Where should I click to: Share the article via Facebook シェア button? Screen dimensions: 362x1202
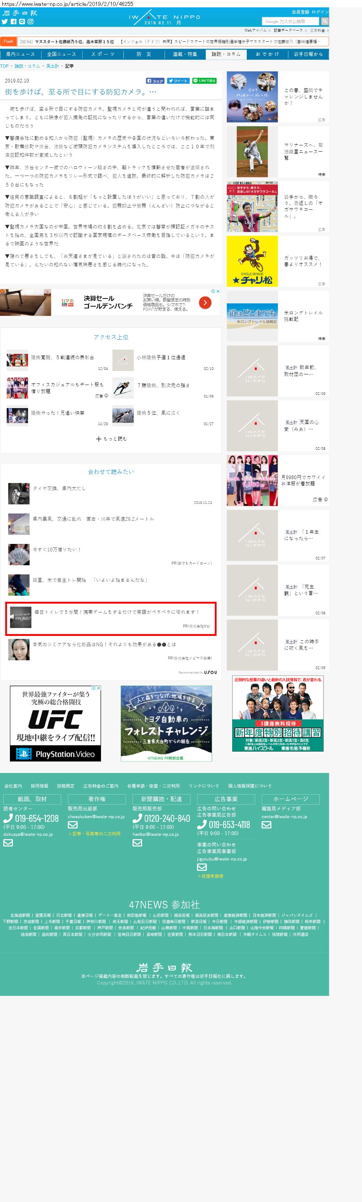155,81
